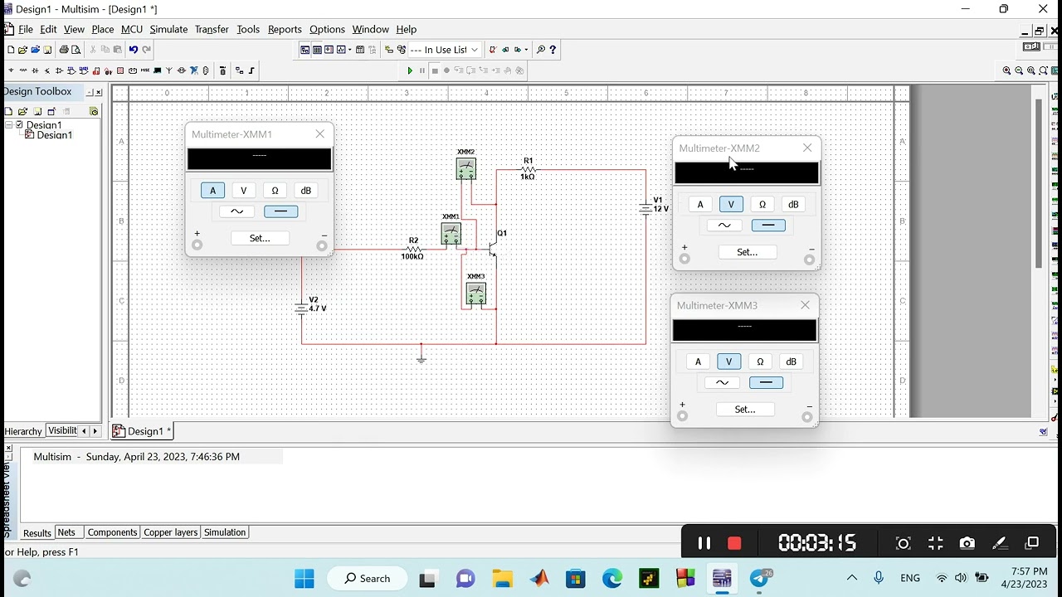
Task: Click the Print icon in the toolbar
Action: [x=63, y=50]
